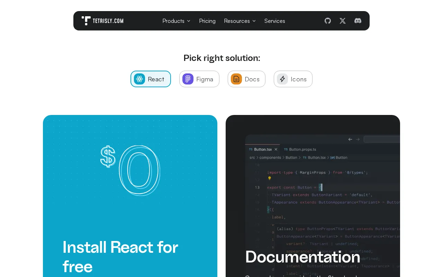
Task: Select the React solution tab
Action: (x=151, y=79)
